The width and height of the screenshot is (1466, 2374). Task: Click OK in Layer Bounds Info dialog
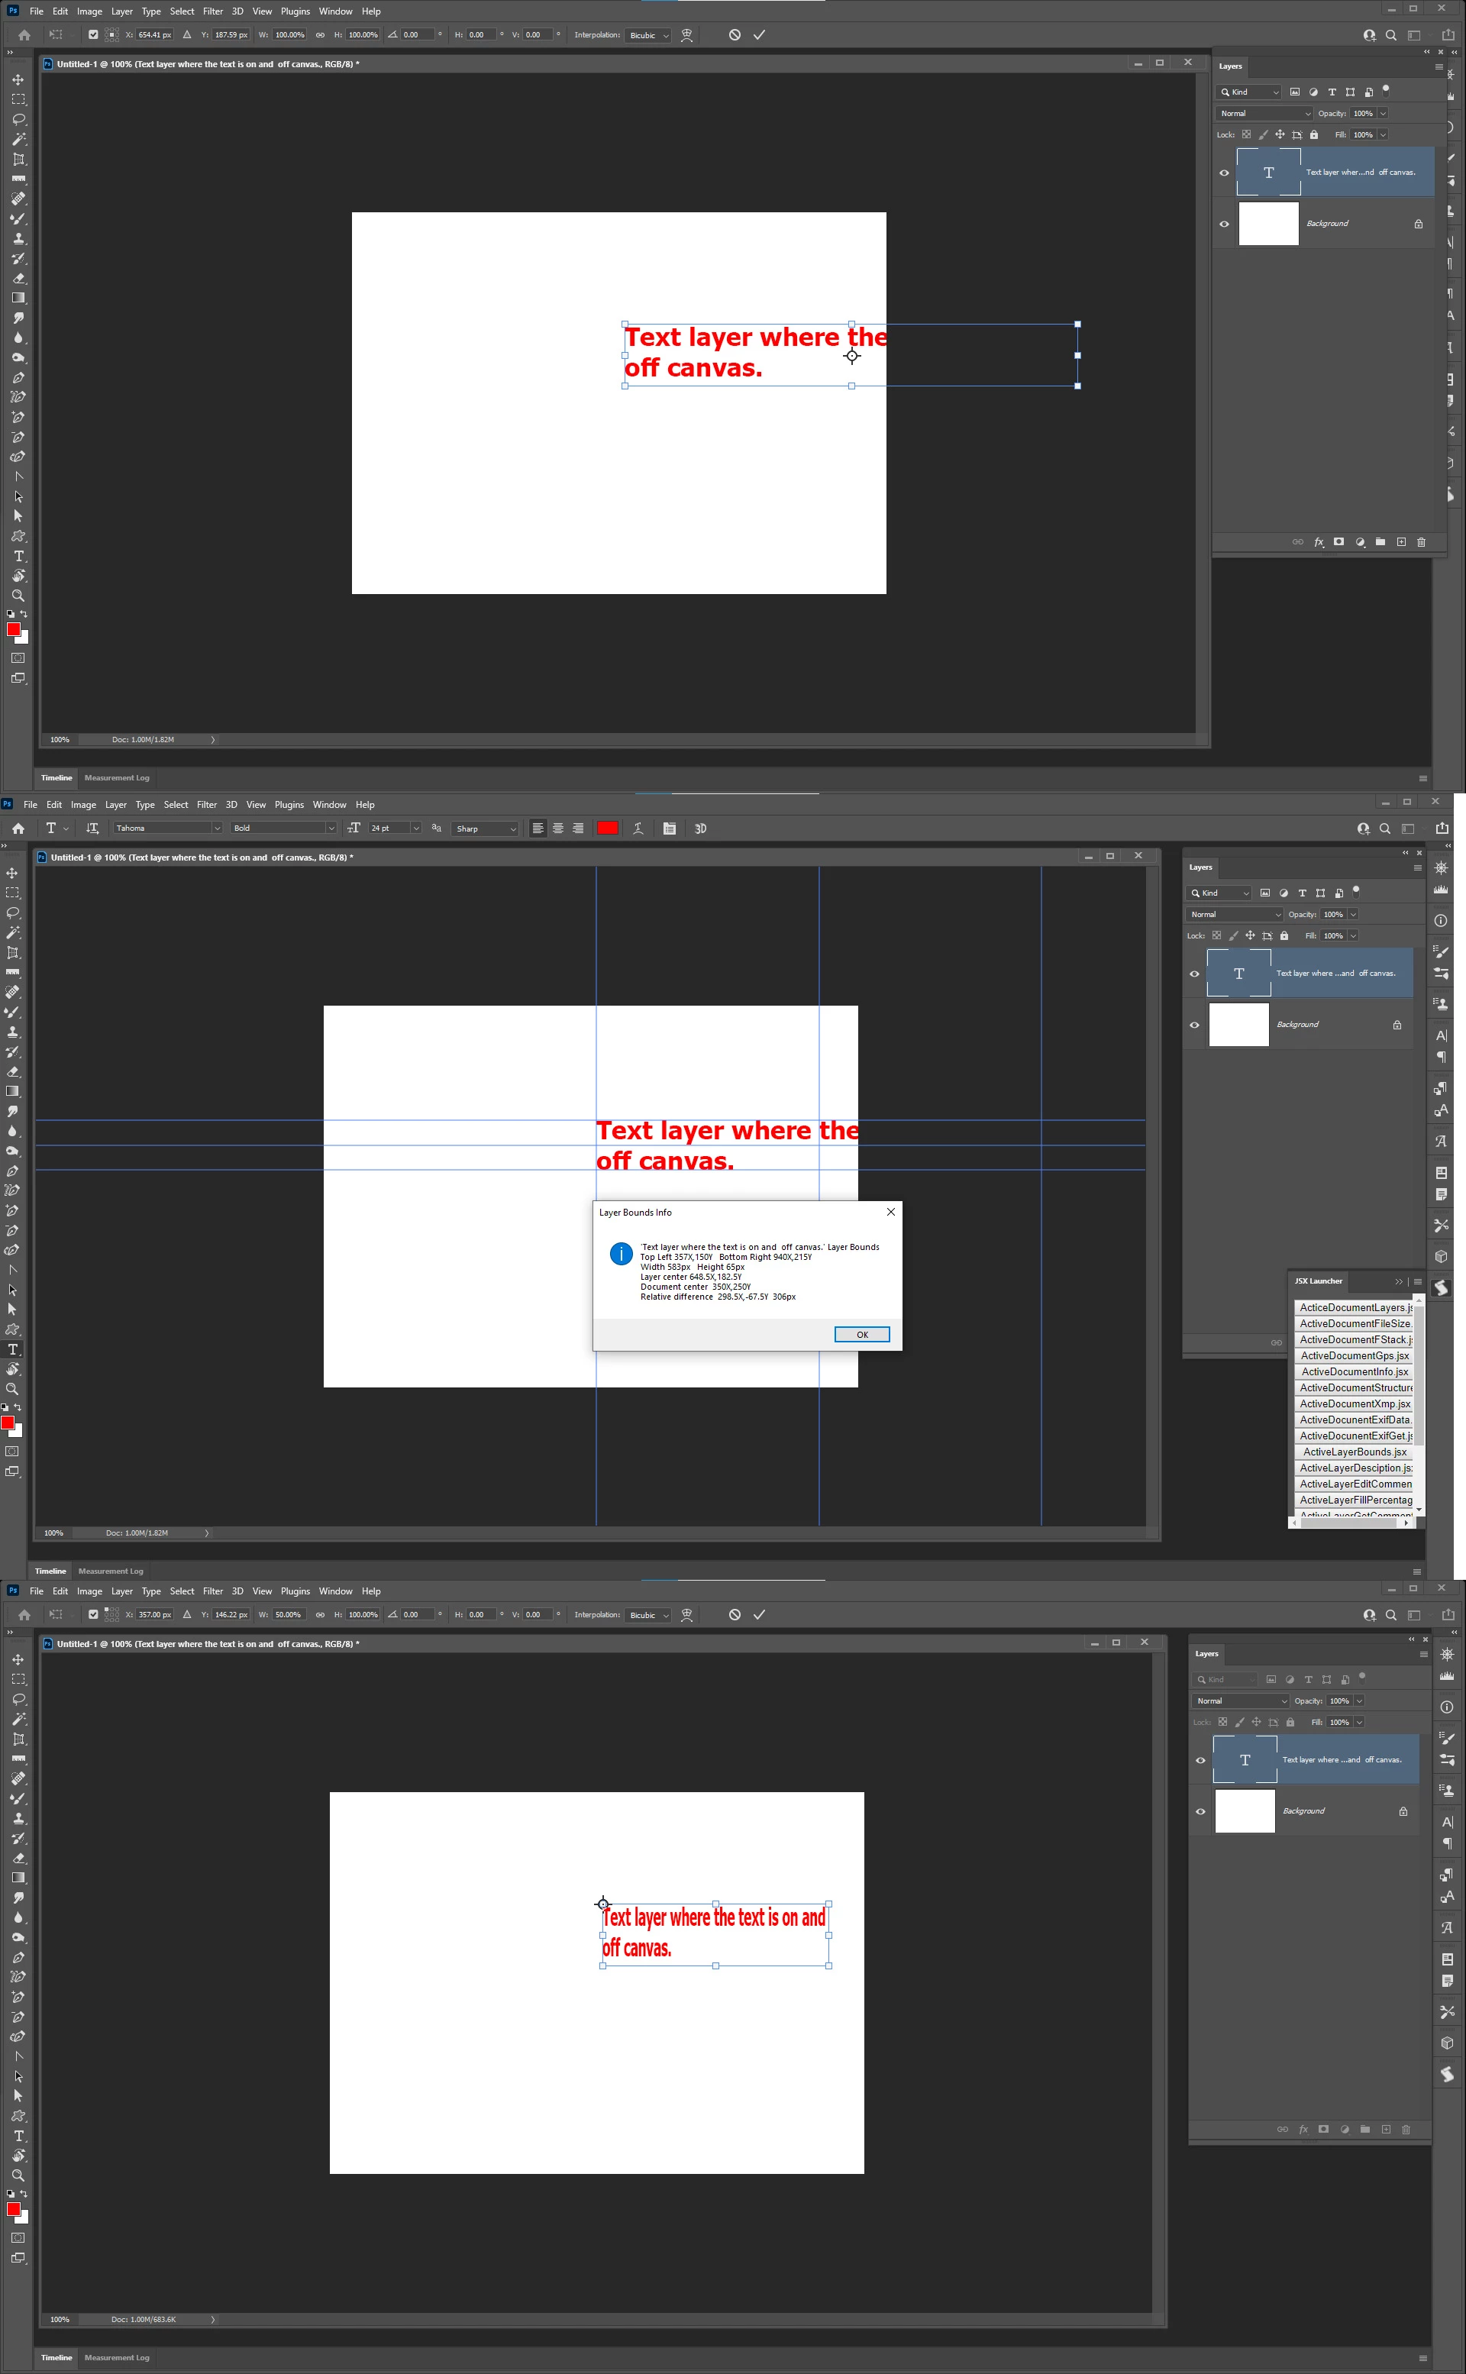861,1335
